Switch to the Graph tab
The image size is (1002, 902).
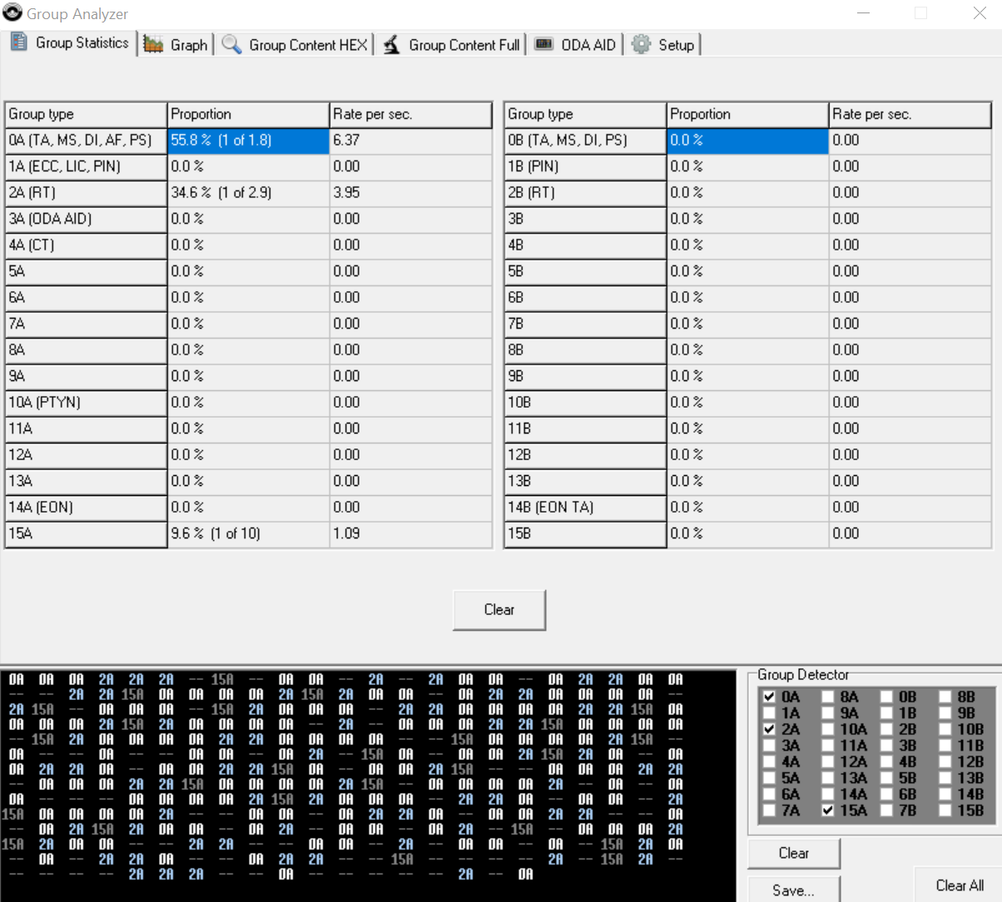[188, 45]
